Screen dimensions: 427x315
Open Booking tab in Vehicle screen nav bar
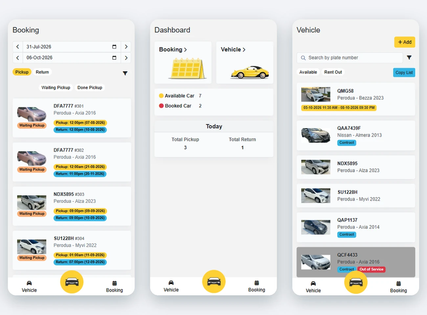coord(398,287)
